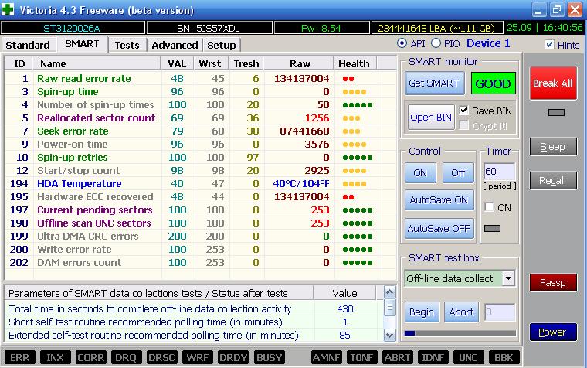Image resolution: width=587 pixels, height=368 pixels.
Task: Click the UNC error indicator
Action: pos(468,357)
